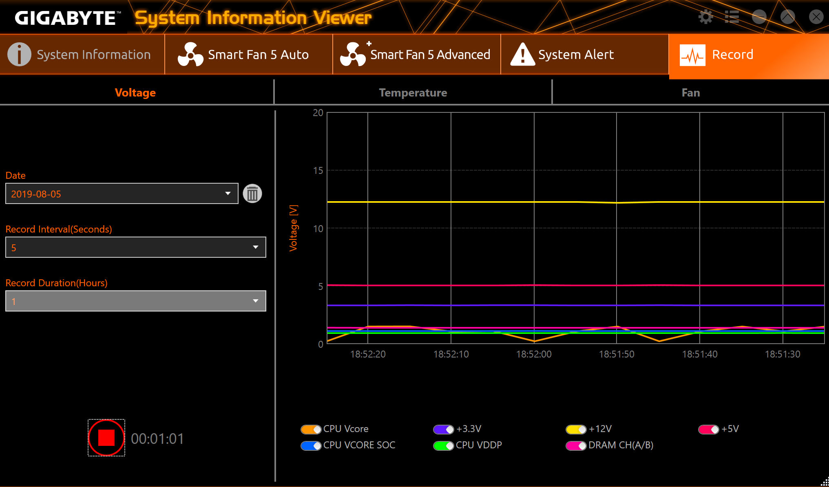Toggle the +12V line visibility
This screenshot has width=829, height=487.
(x=576, y=429)
